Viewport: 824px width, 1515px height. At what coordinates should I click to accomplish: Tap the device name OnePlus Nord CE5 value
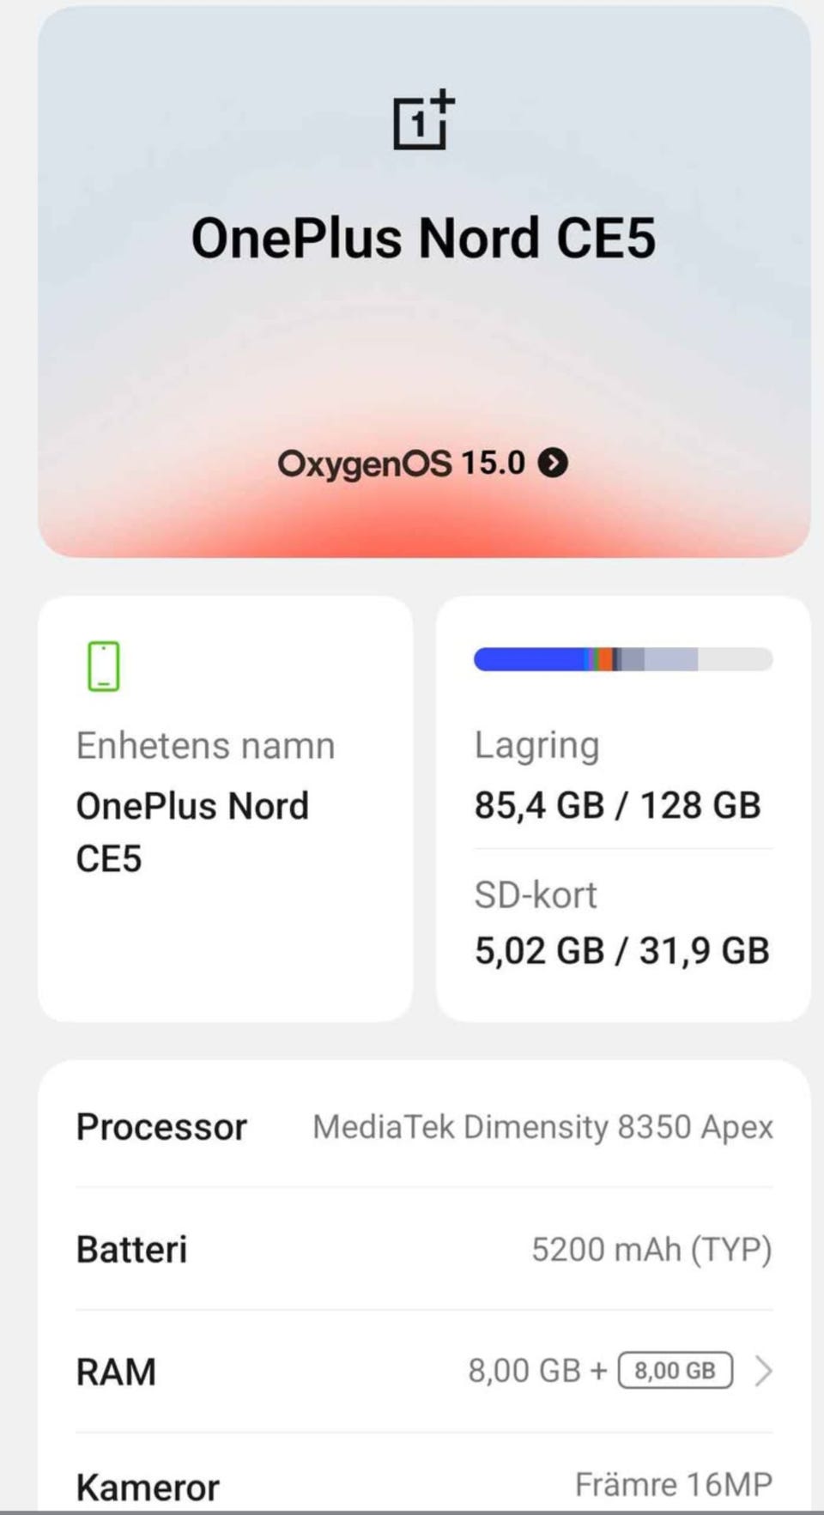coord(192,831)
